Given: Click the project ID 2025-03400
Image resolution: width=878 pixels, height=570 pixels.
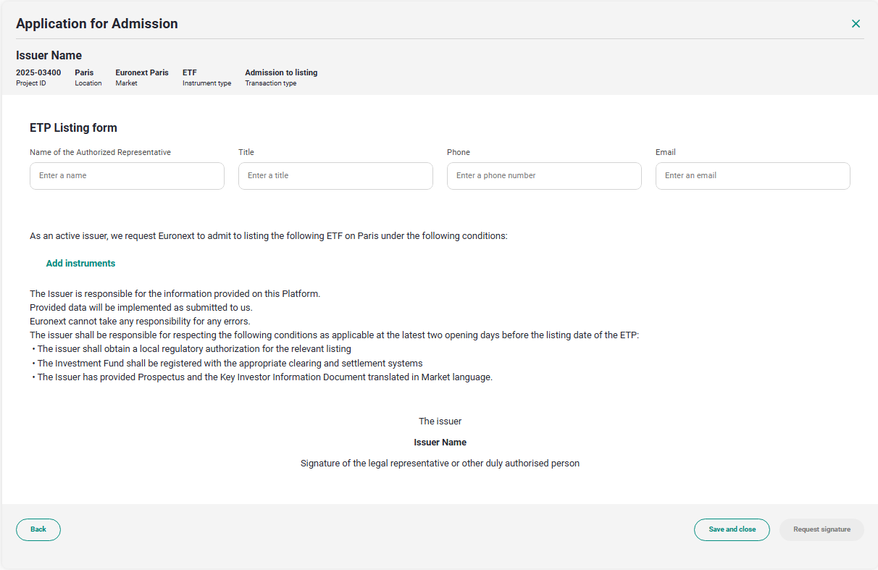Looking at the screenshot, I should pyautogui.click(x=38, y=72).
